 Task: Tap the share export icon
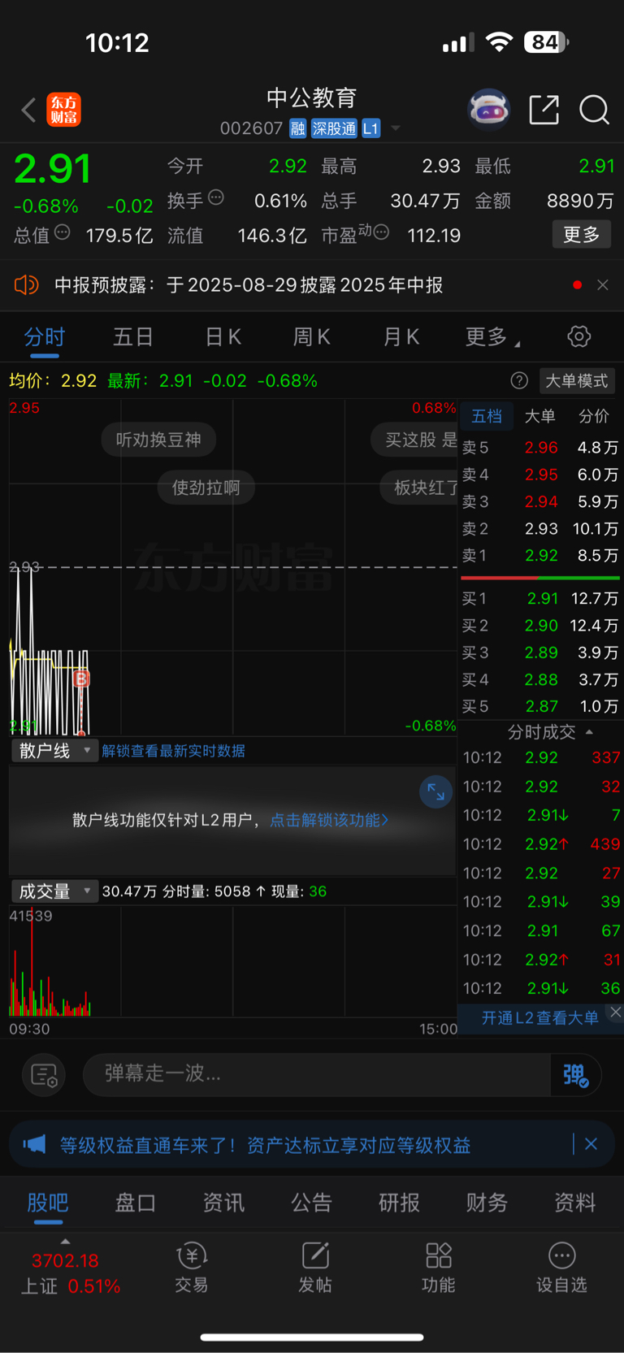(544, 110)
